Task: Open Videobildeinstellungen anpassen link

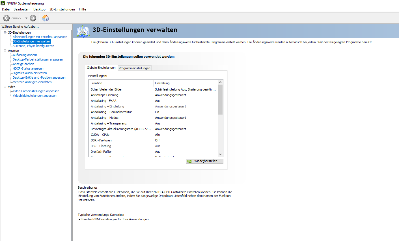Action: (x=34, y=96)
